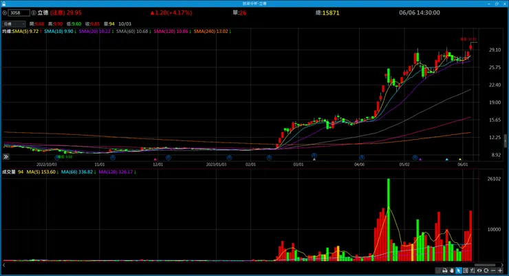
Task: Select the arrow pointer tool
Action: [x=458, y=270]
